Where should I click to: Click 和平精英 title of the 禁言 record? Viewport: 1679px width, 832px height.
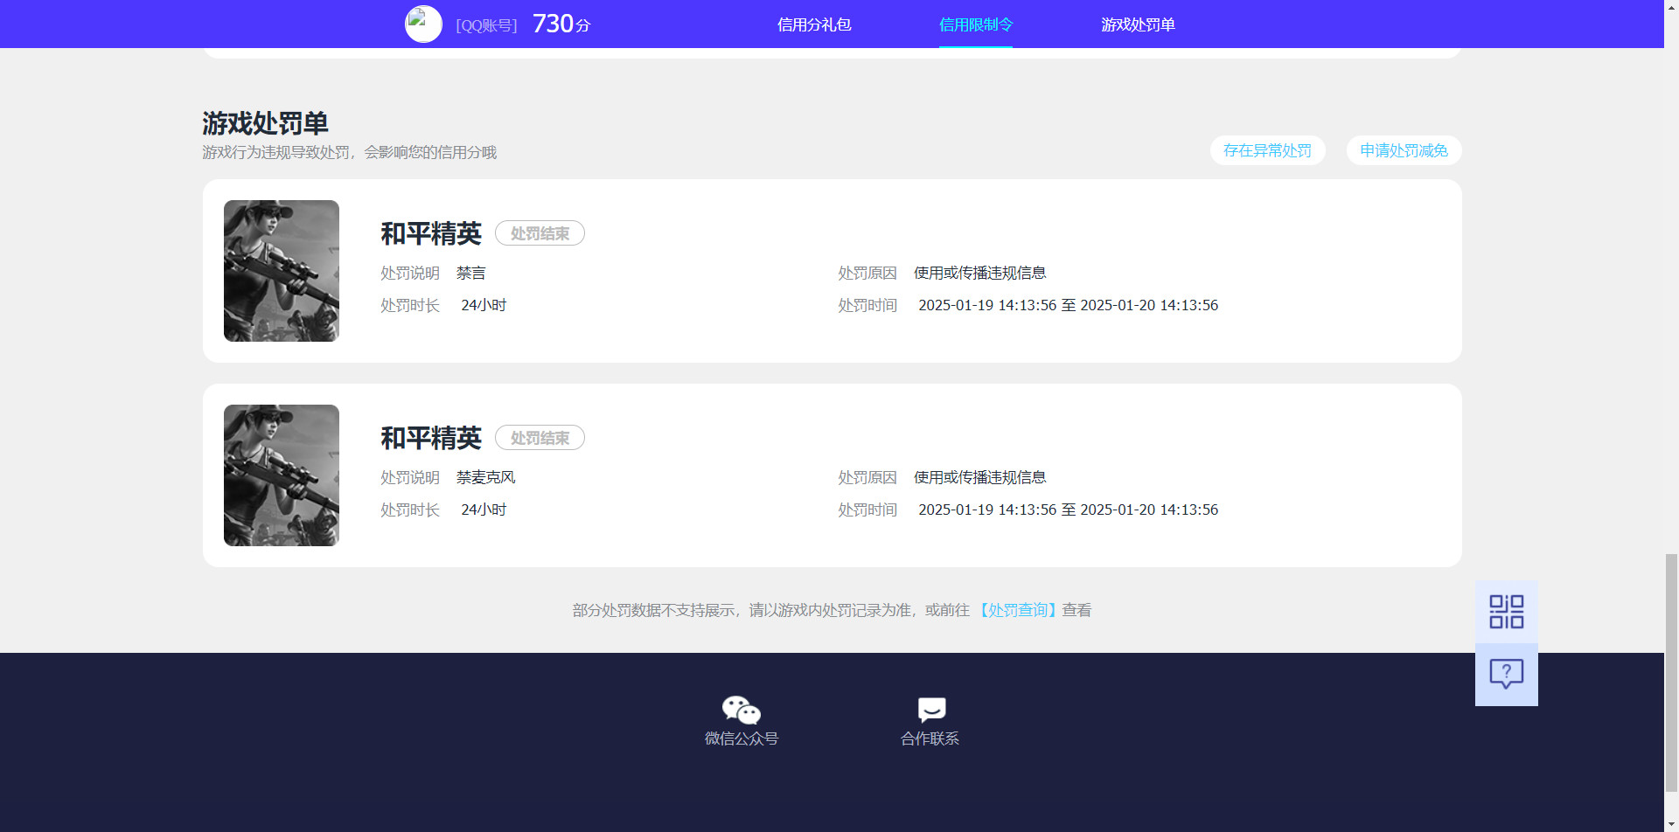[x=431, y=233]
